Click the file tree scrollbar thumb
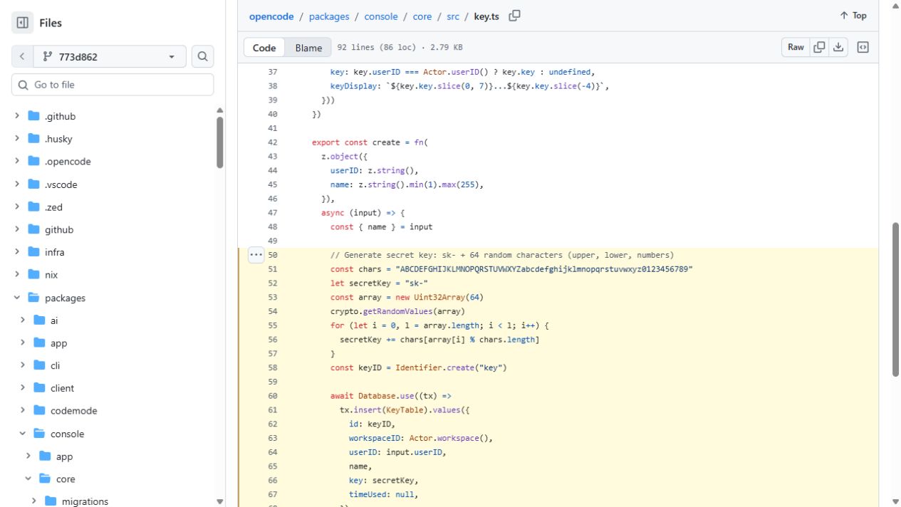This screenshot has height=507, width=901. coord(220,142)
